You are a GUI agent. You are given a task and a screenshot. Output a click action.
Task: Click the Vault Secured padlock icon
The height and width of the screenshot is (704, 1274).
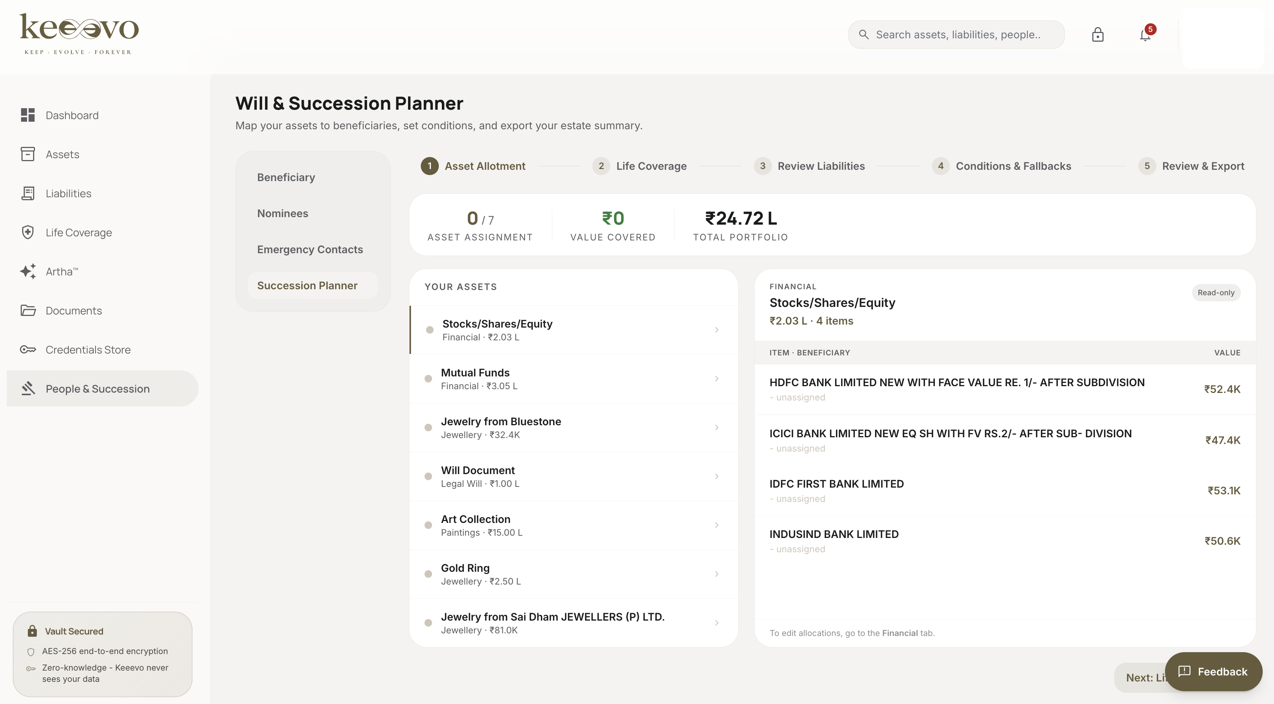(32, 631)
